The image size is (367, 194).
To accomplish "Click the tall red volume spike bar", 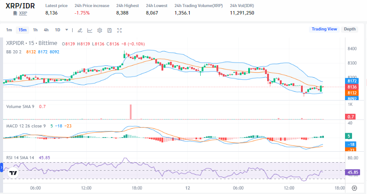I will pyautogui.click(x=131, y=112).
